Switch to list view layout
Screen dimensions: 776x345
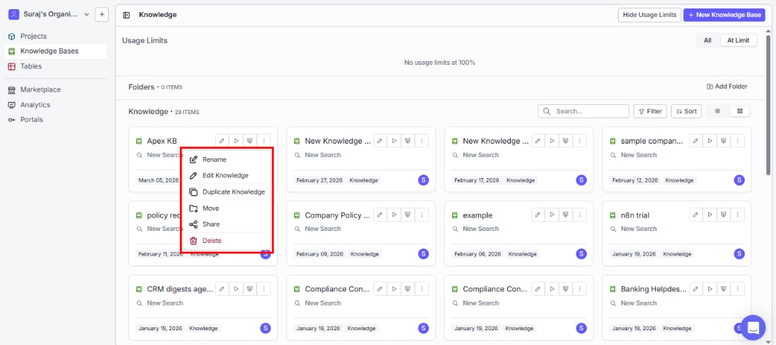(x=717, y=111)
